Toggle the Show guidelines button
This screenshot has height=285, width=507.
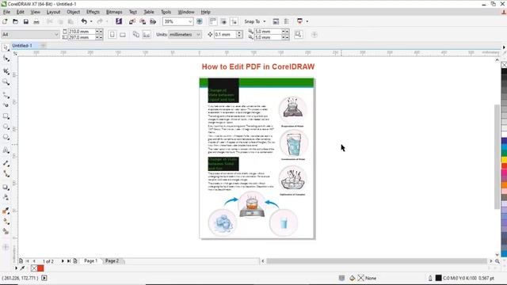[234, 21]
